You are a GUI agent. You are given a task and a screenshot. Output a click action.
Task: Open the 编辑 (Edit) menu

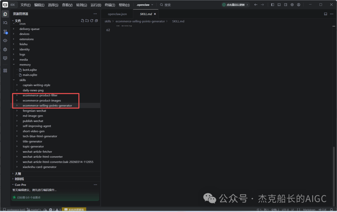click(39, 5)
